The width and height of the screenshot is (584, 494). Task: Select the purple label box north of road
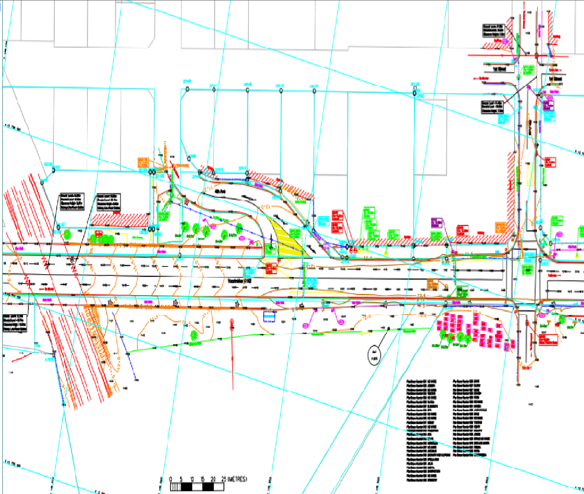[x=436, y=223]
